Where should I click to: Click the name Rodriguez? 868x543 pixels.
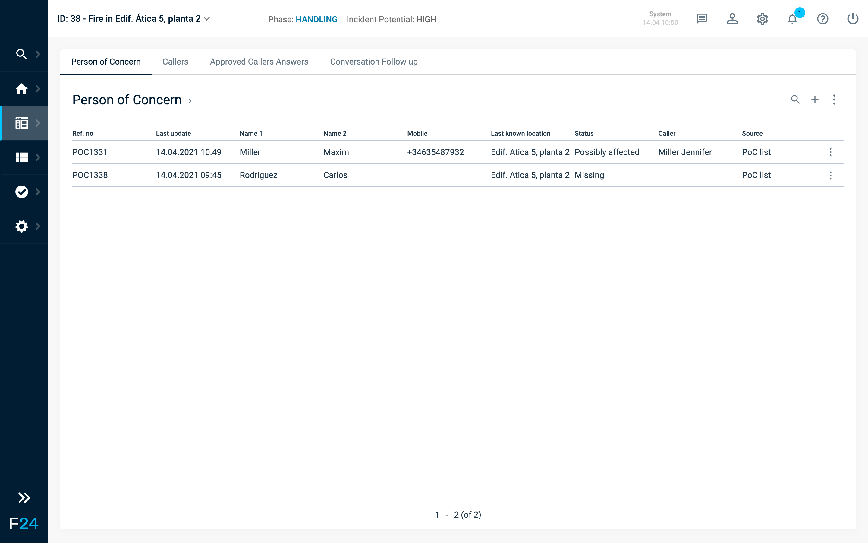tap(259, 175)
